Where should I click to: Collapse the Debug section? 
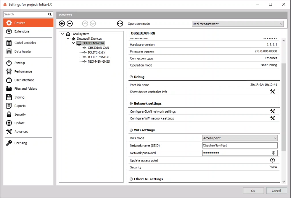click(x=131, y=77)
